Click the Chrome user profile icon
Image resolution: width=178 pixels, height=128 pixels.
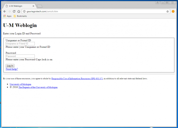click(157, 2)
